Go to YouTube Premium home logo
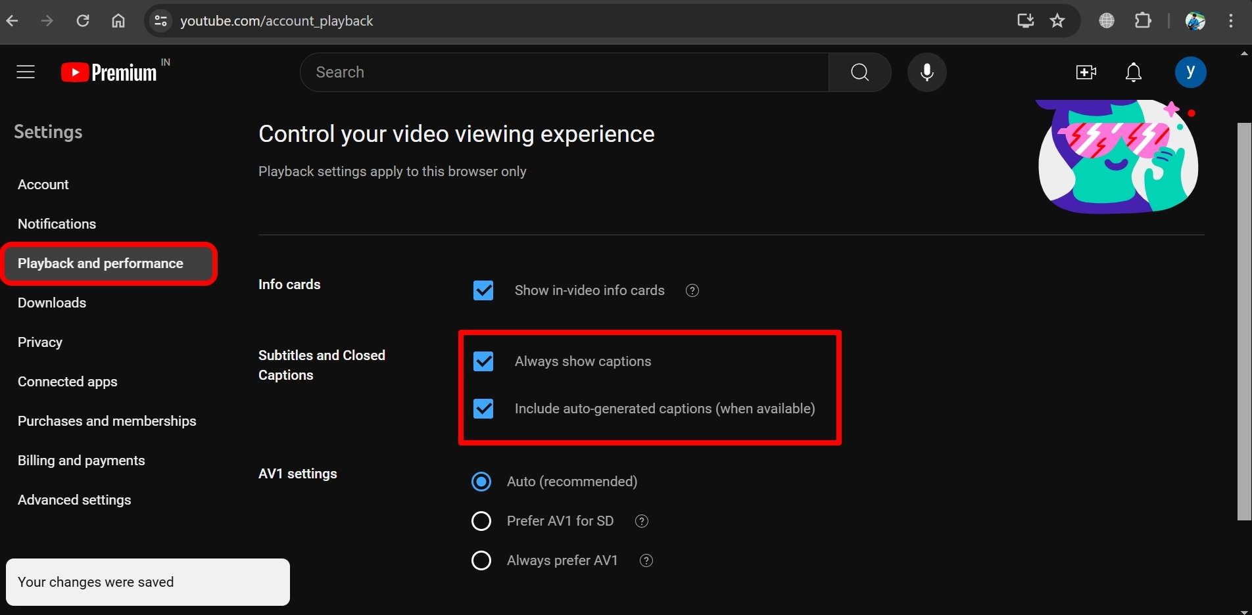 pos(109,72)
